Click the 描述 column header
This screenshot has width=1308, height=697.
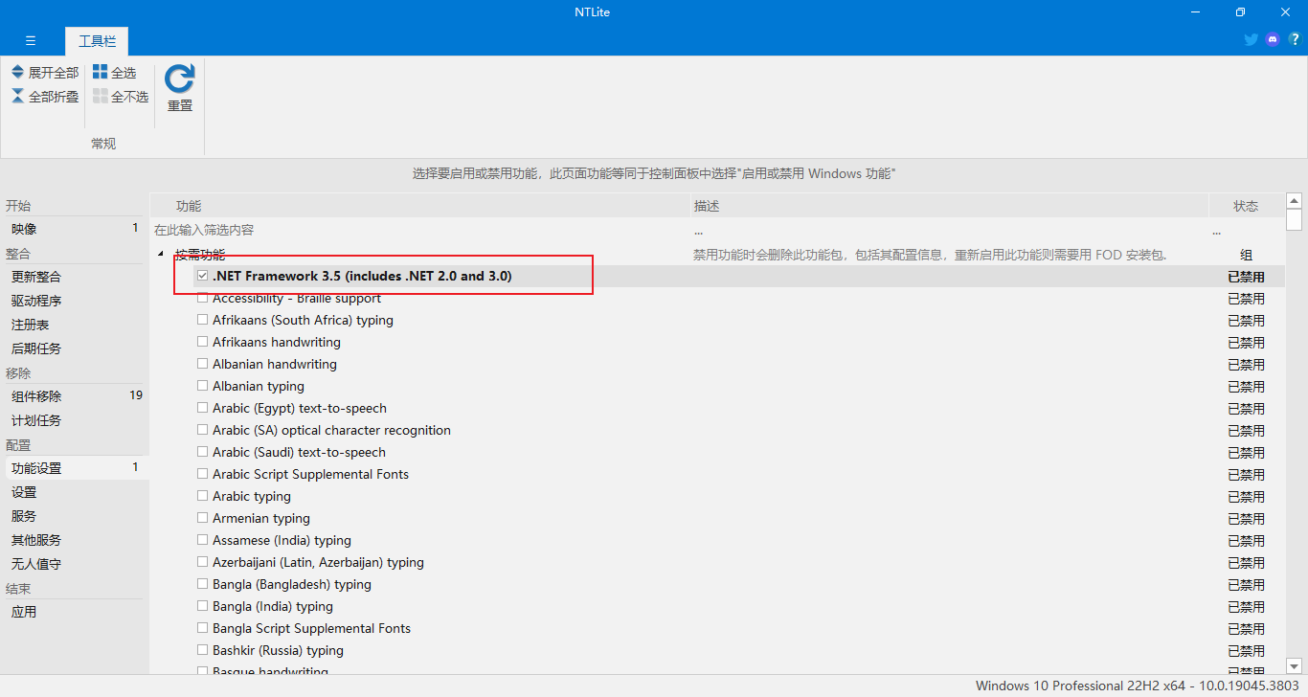coord(948,206)
